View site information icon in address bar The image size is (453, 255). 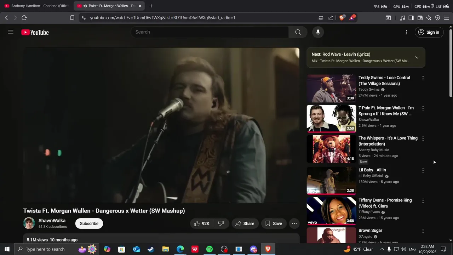[x=83, y=18]
